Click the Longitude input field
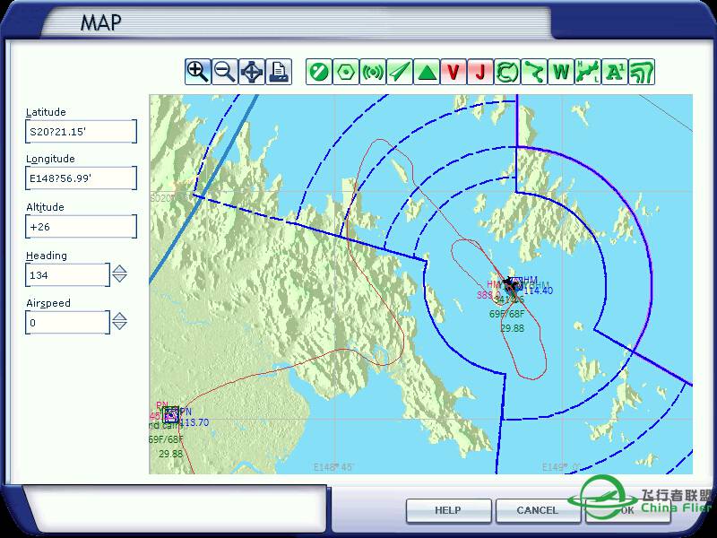The height and width of the screenshot is (538, 717). pyautogui.click(x=81, y=179)
